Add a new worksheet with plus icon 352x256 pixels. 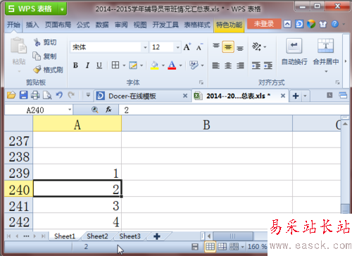click(x=157, y=236)
